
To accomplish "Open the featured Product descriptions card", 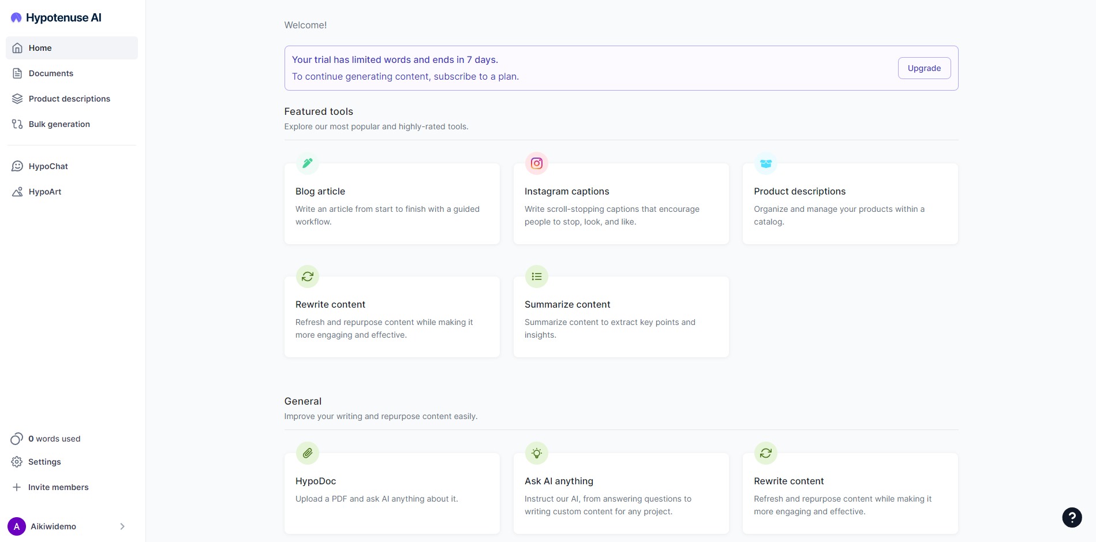I will coord(850,204).
